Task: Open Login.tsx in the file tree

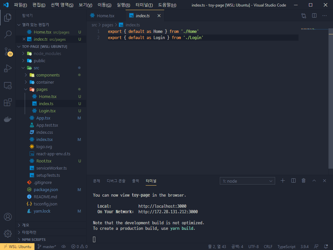Action: [51, 111]
